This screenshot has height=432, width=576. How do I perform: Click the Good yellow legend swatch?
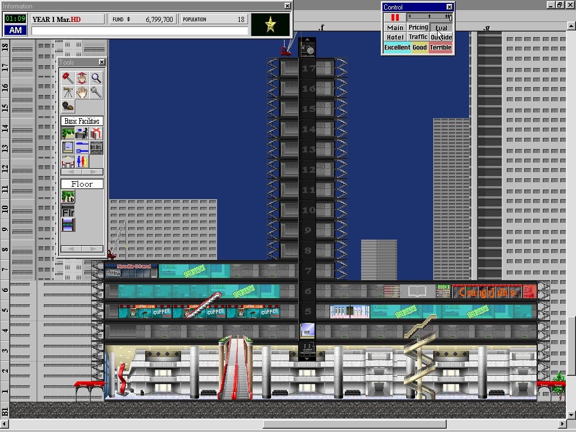pyautogui.click(x=420, y=47)
